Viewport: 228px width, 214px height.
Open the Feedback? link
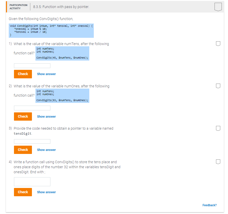coord(210,205)
